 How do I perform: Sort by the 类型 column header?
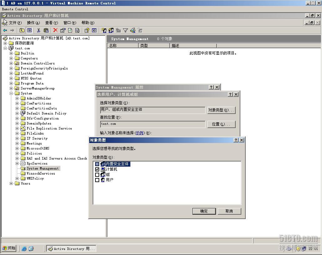pos(154,46)
